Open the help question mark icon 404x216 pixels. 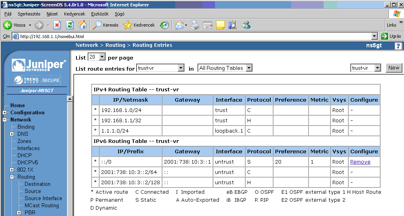pos(398,46)
